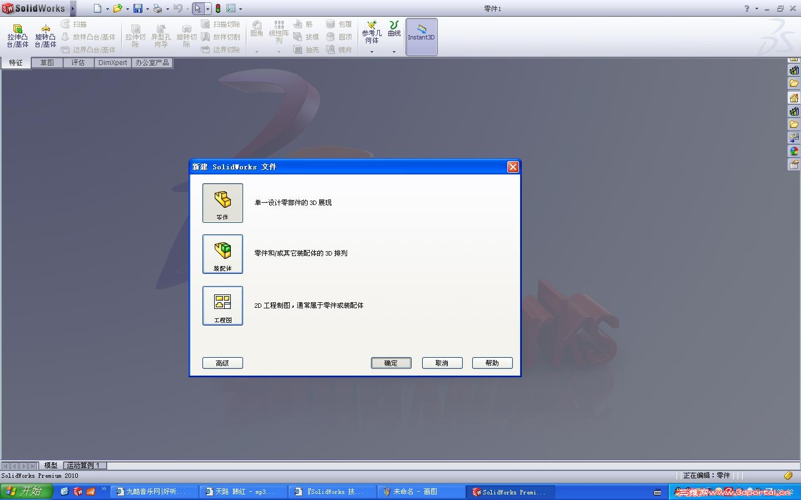Click 拉伸切除 extruded cut tool
Image resolution: width=801 pixels, height=500 pixels.
point(135,36)
